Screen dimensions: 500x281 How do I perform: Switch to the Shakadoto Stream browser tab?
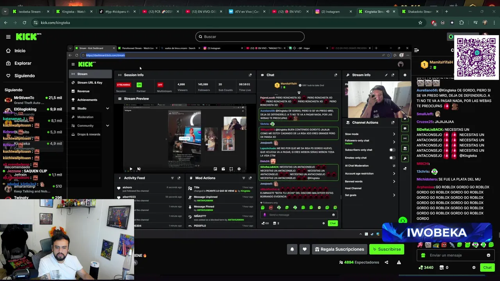pyautogui.click(x=420, y=12)
